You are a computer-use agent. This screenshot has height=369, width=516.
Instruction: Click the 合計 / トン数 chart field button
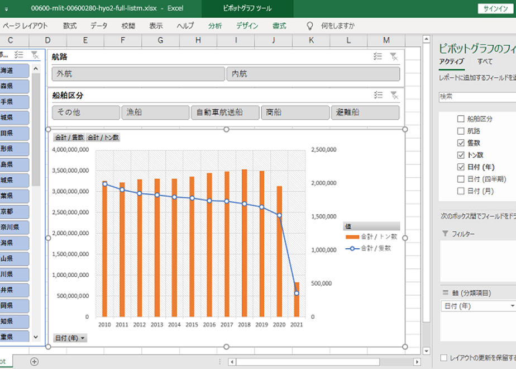point(103,138)
